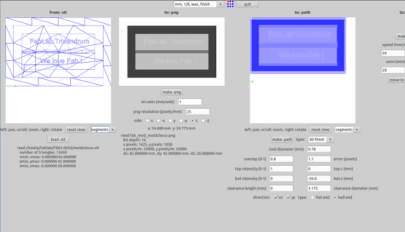This screenshot has height=232, width=405.
Task: Edit the stl units field
Action: (190, 102)
